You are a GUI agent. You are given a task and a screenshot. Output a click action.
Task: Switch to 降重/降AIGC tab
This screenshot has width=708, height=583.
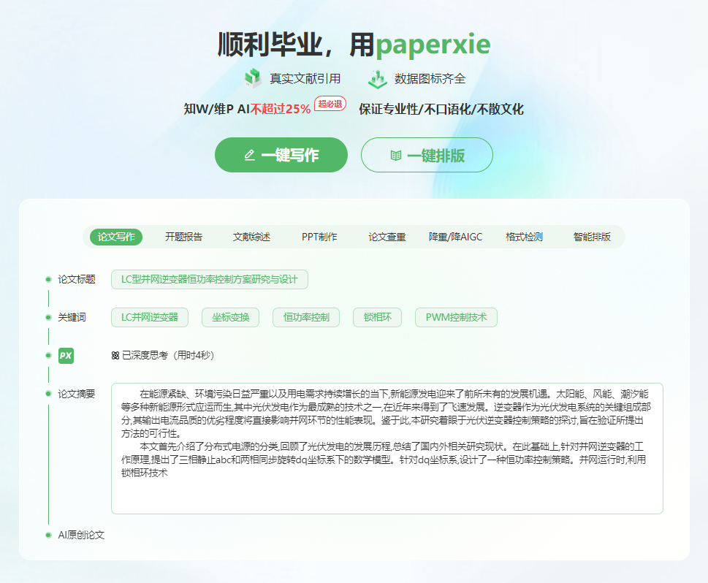(456, 237)
